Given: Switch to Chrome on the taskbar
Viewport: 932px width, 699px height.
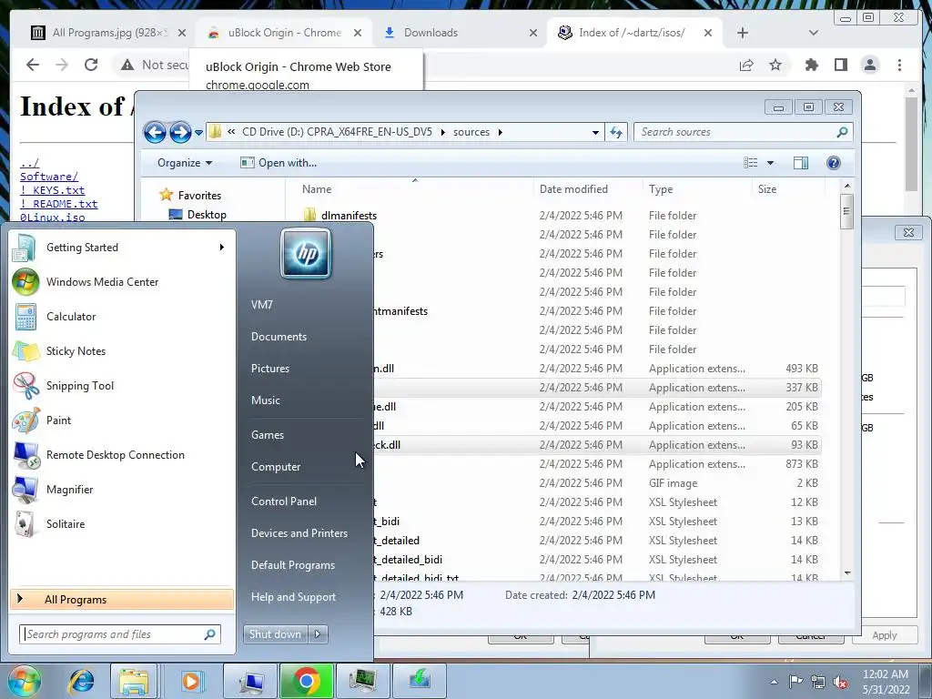Looking at the screenshot, I should [307, 681].
